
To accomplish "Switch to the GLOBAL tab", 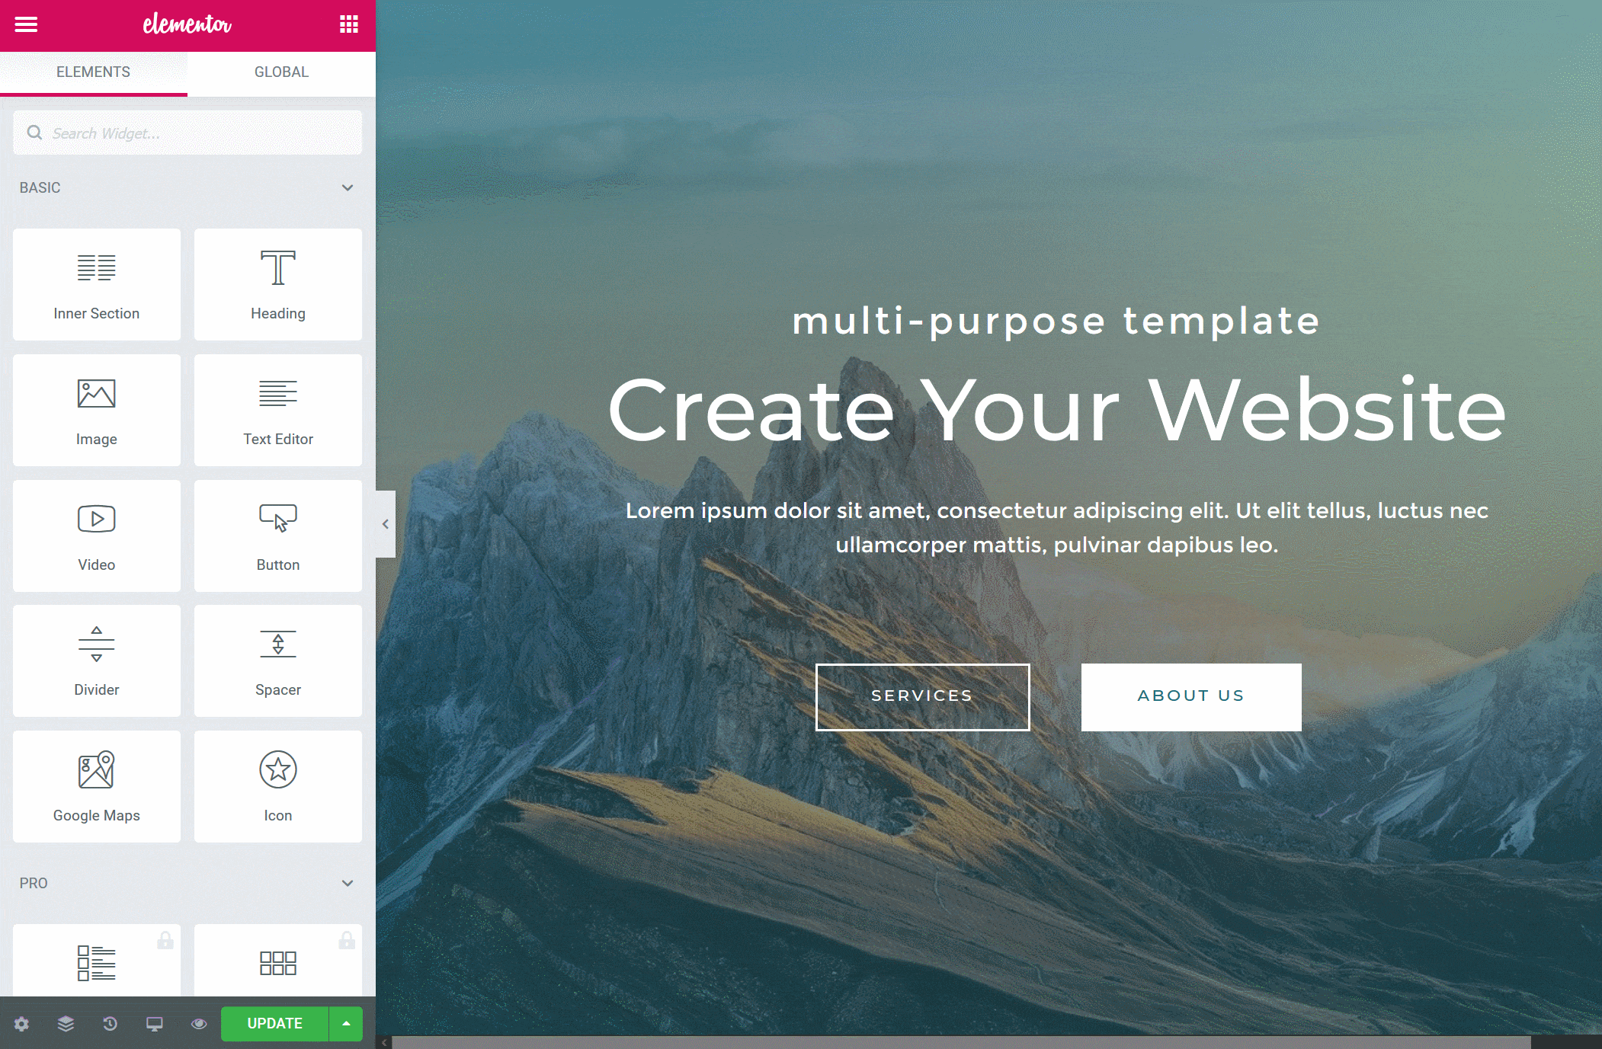I will pos(281,72).
